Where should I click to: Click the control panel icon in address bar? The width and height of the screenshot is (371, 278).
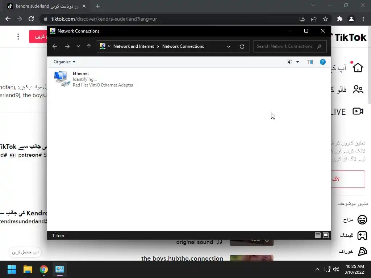[x=103, y=46]
